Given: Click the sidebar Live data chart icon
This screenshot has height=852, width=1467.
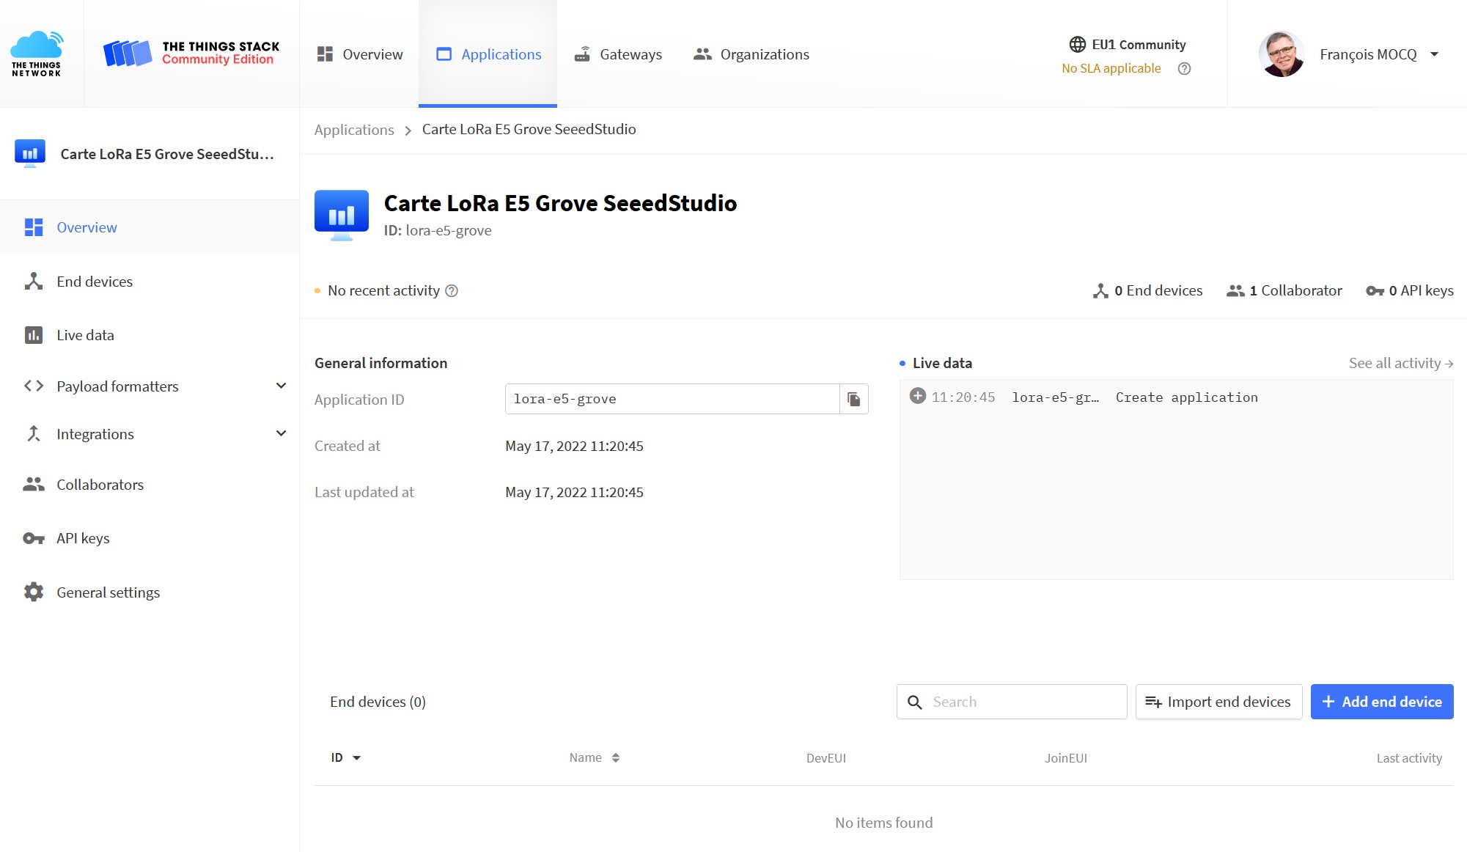Looking at the screenshot, I should (x=34, y=335).
